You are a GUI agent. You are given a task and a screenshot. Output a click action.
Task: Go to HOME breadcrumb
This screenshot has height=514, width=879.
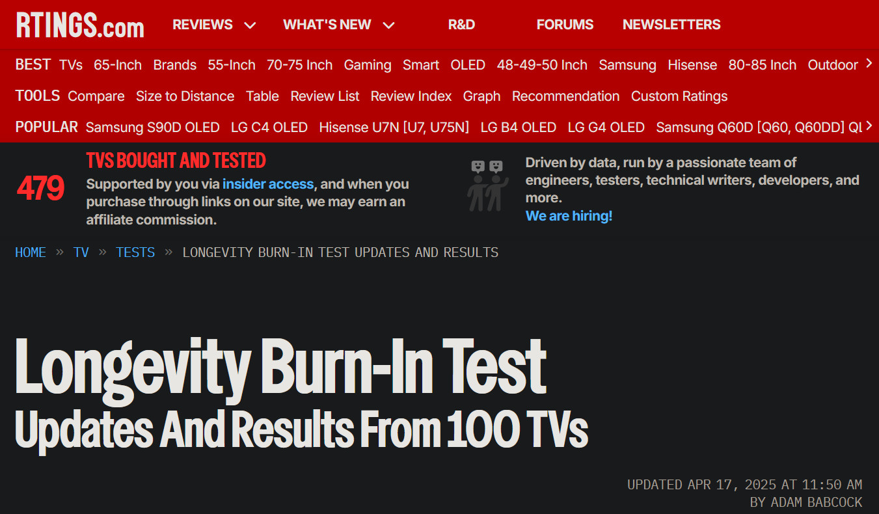click(31, 252)
